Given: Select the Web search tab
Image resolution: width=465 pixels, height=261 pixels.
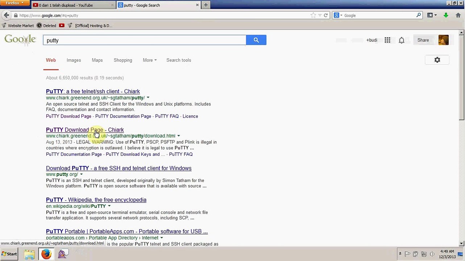Looking at the screenshot, I should click(x=51, y=60).
